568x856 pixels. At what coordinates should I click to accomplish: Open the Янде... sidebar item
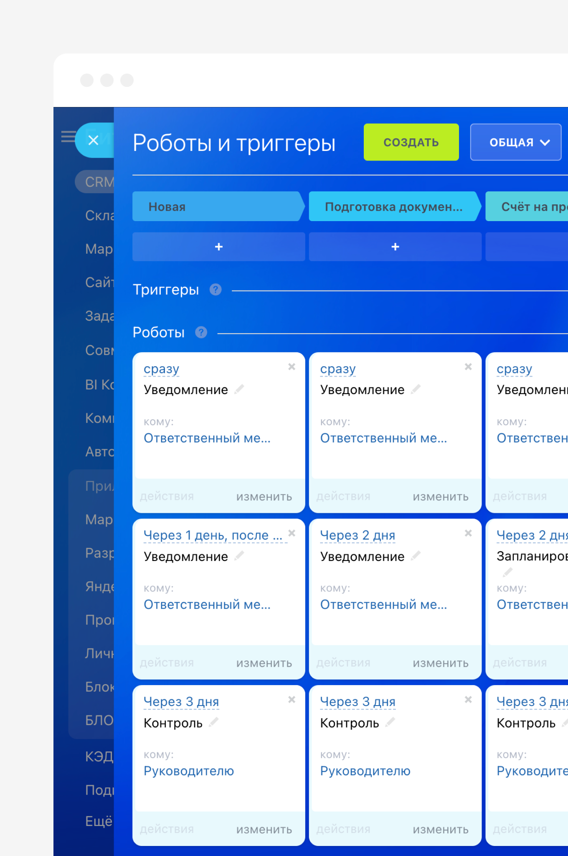pyautogui.click(x=99, y=586)
